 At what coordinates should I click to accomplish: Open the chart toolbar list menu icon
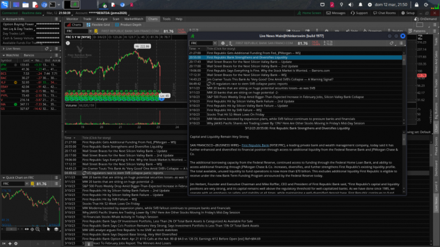tap(434, 31)
